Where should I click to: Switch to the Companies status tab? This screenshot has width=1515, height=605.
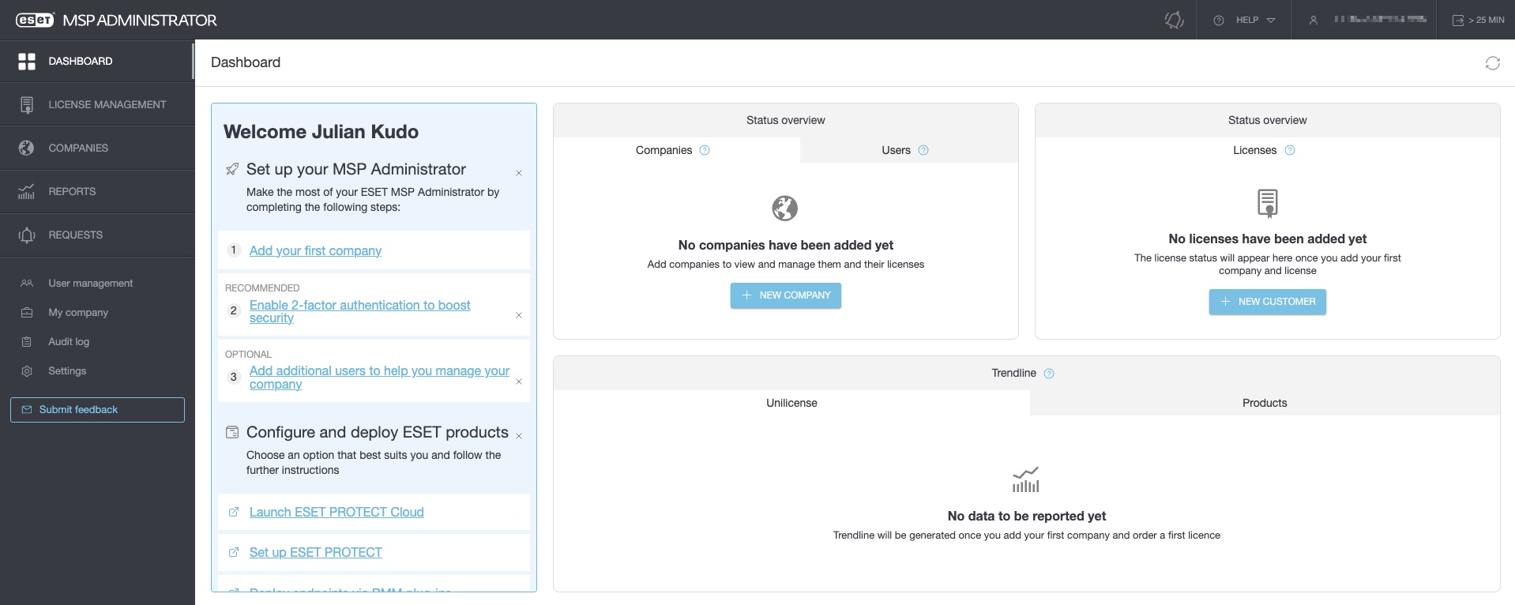point(677,150)
